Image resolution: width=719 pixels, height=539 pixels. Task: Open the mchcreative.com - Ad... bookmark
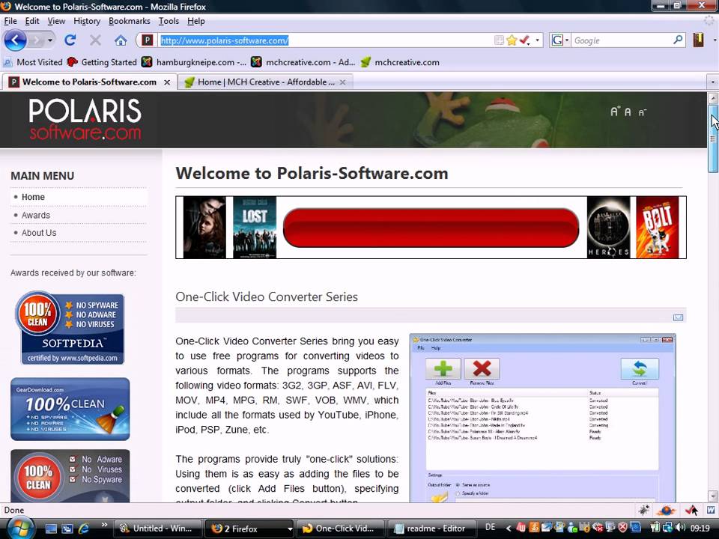point(303,62)
